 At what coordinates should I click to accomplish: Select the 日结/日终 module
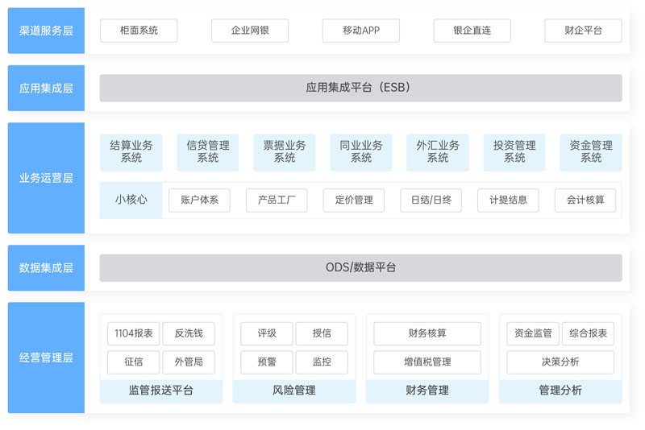click(x=431, y=200)
